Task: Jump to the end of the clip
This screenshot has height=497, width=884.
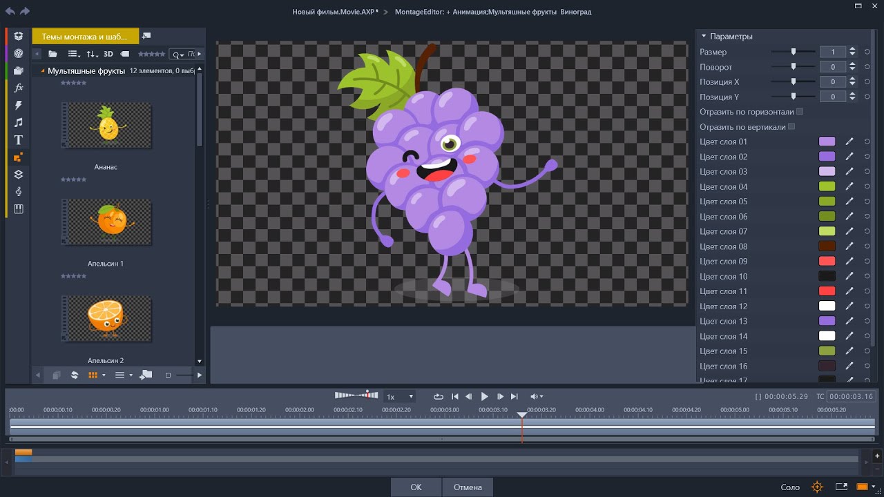Action: 515,397
